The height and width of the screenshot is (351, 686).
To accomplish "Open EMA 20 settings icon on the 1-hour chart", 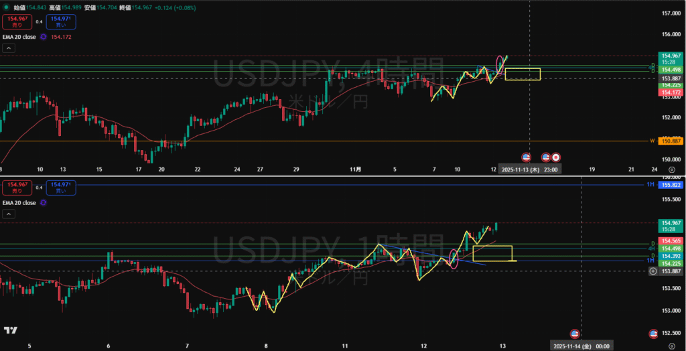I will 44,202.
